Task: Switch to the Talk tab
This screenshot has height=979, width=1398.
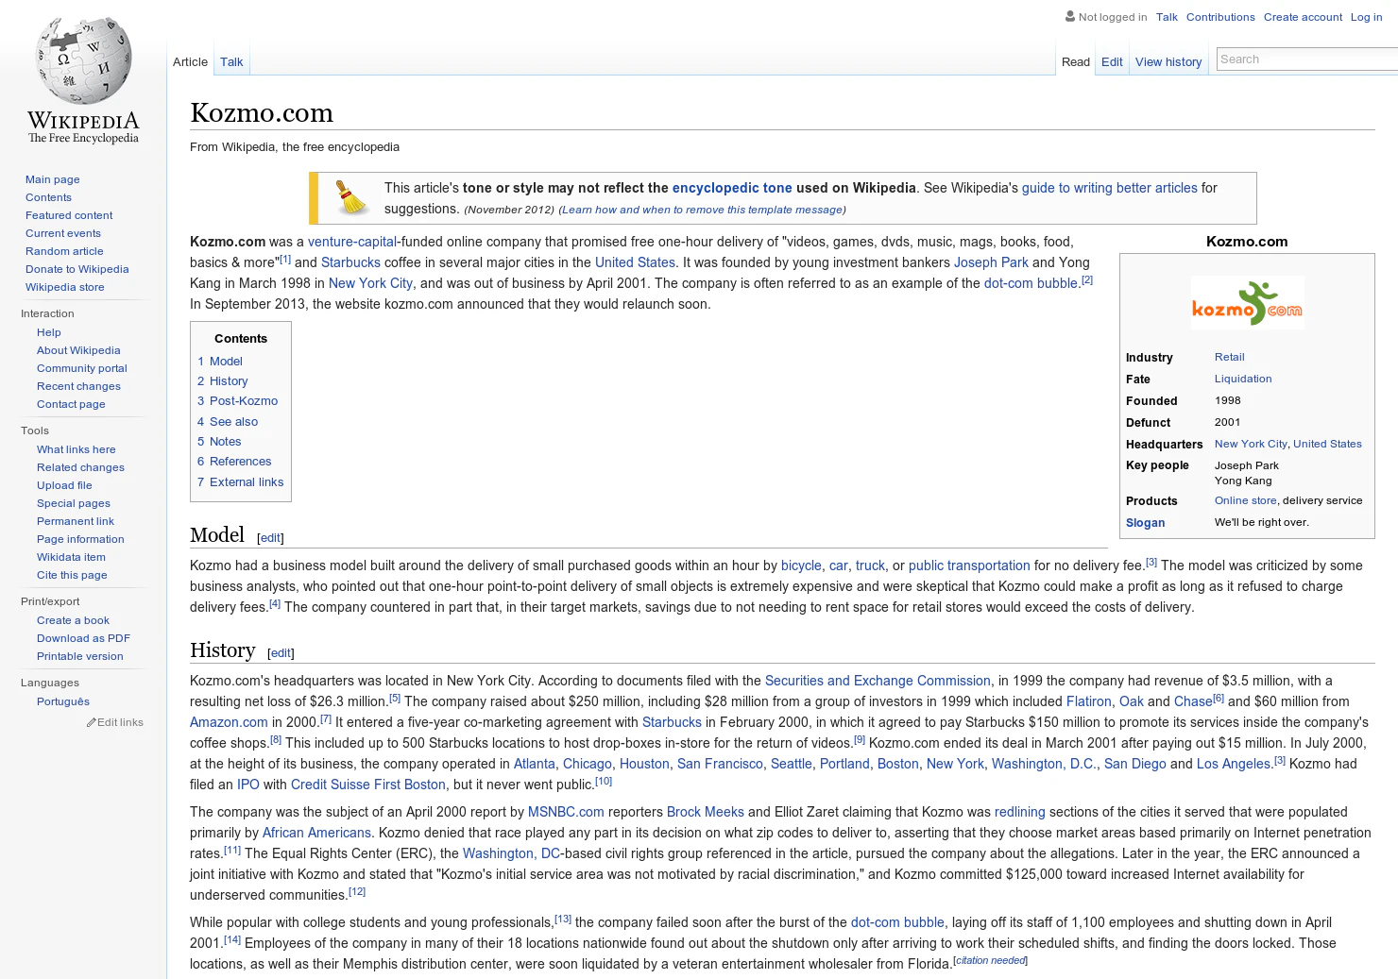Action: click(231, 62)
